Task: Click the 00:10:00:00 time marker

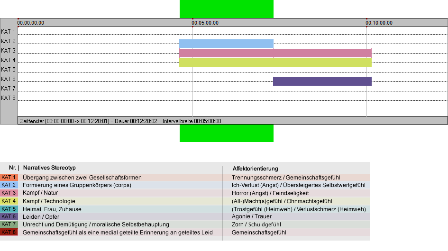Action: coord(379,23)
